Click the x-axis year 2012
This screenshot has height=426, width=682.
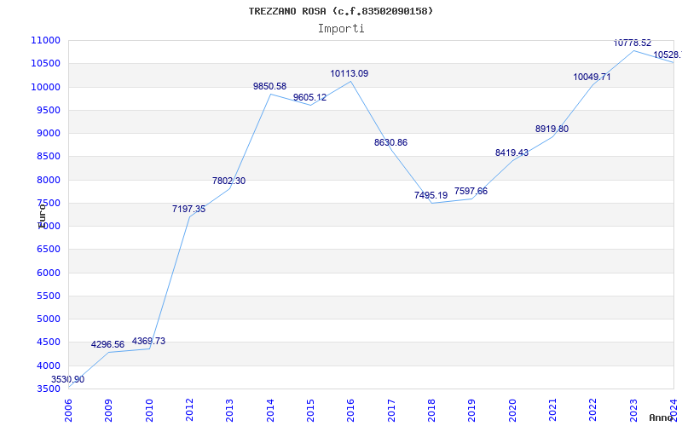(x=189, y=411)
